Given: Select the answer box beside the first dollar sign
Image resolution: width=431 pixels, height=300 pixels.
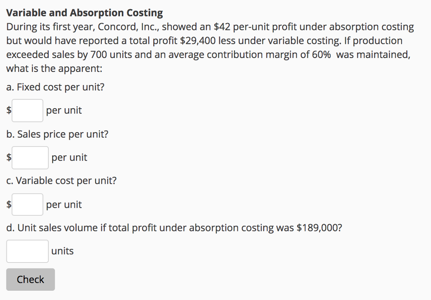Looking at the screenshot, I should pyautogui.click(x=27, y=110).
